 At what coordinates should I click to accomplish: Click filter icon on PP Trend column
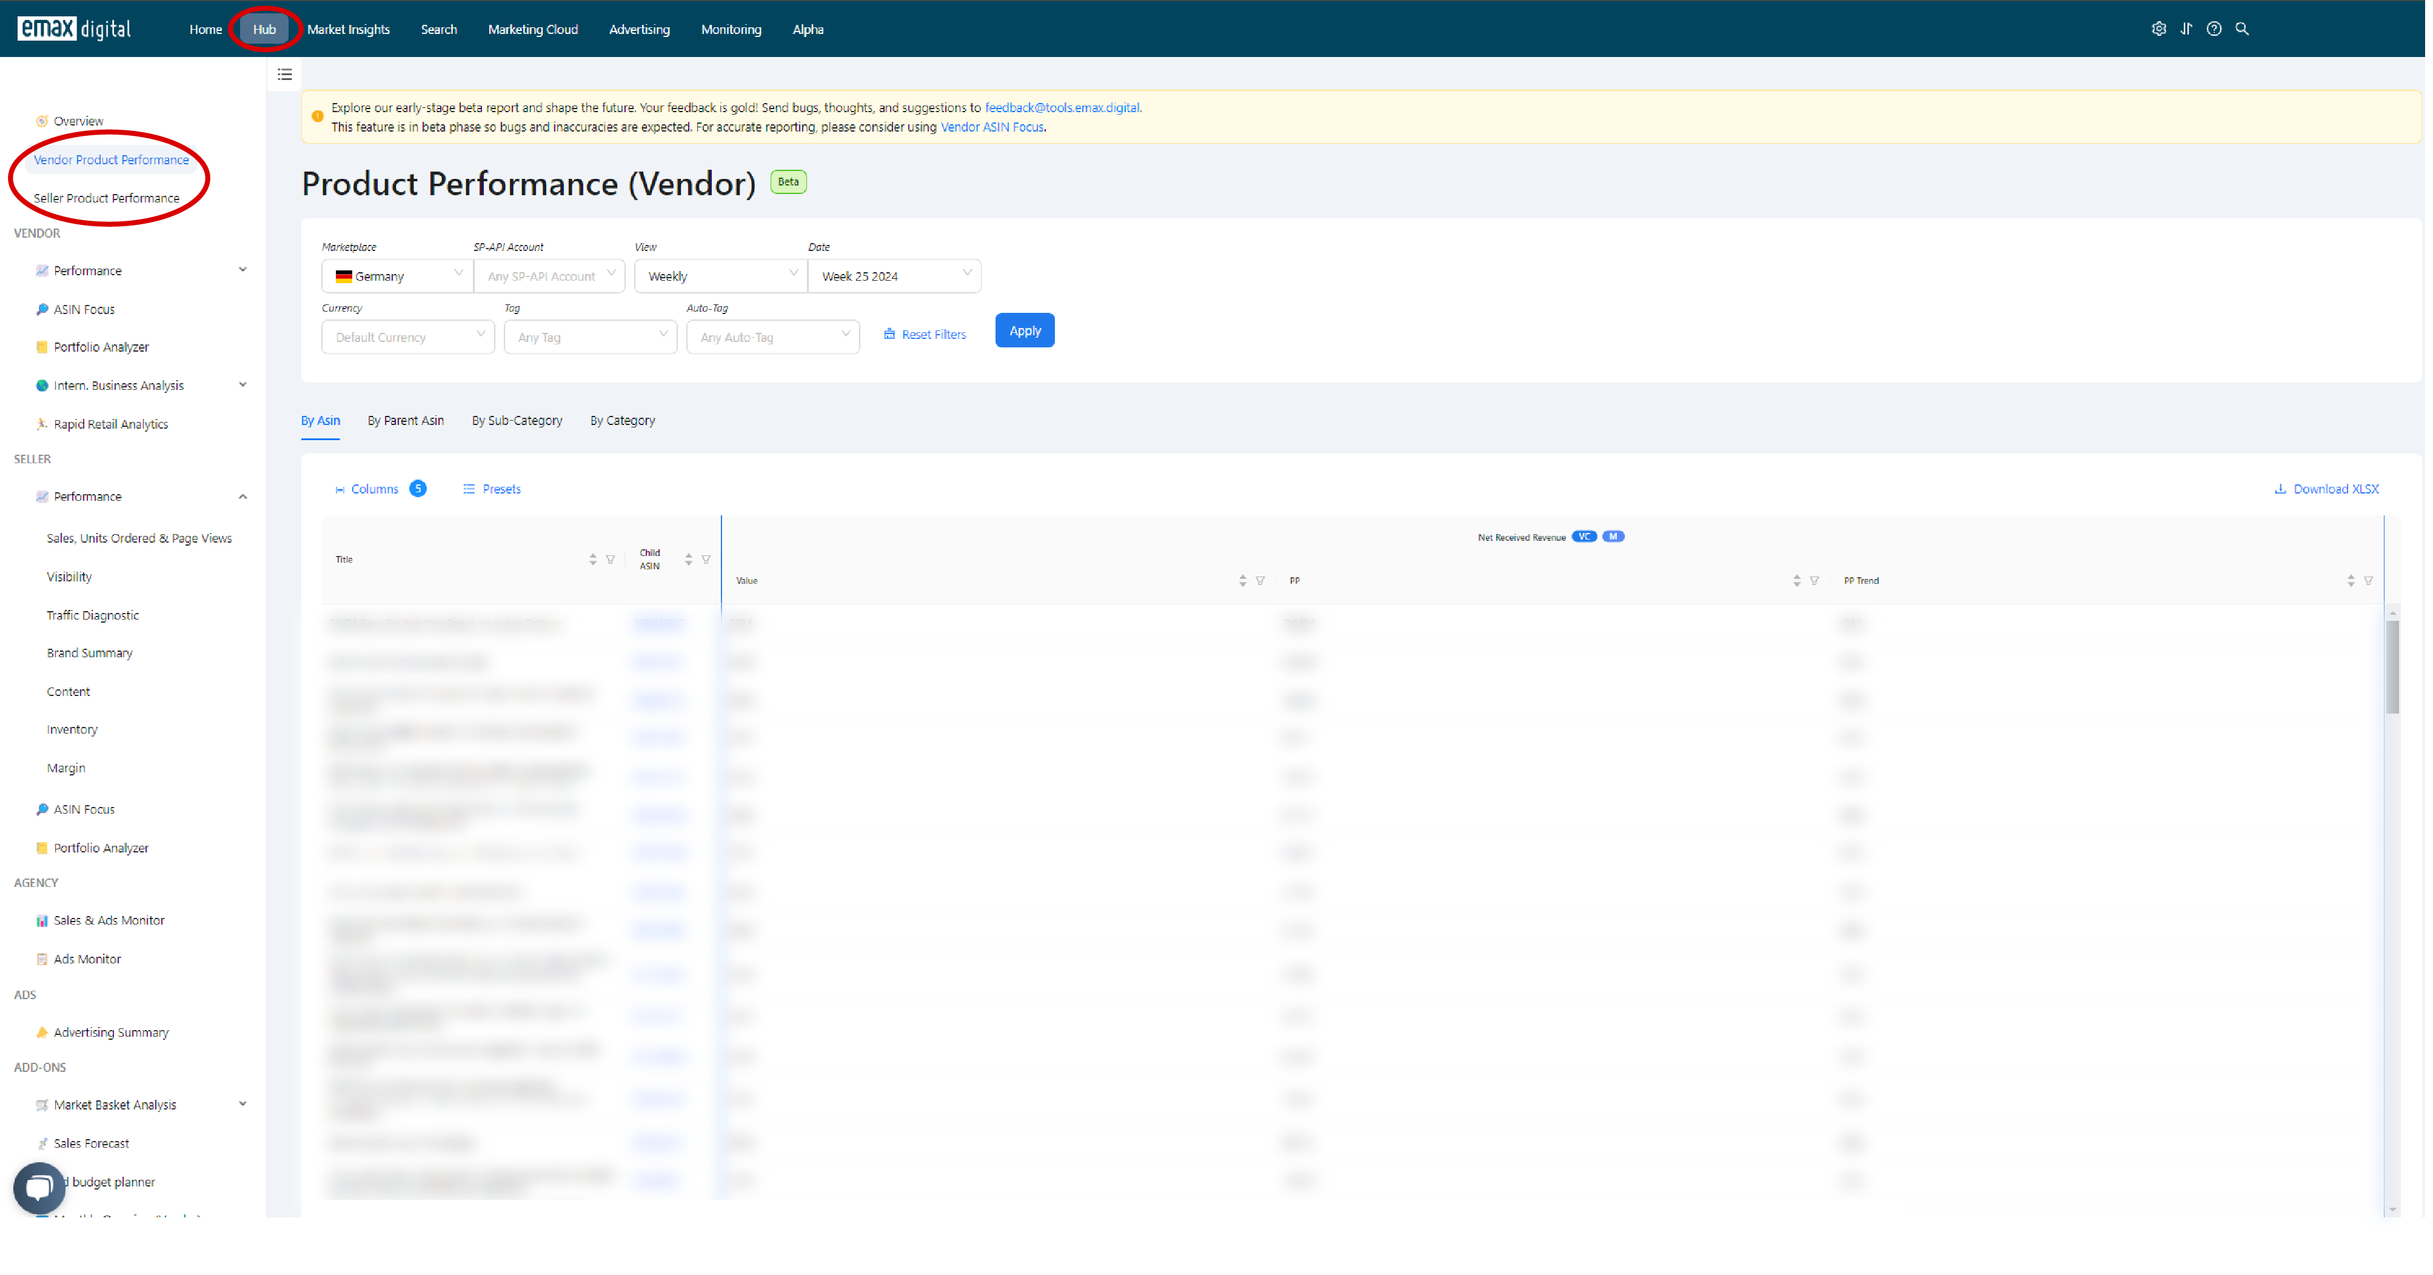click(x=2368, y=581)
